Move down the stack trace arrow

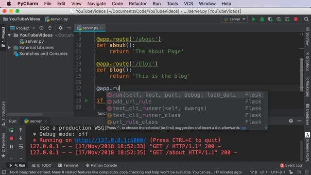coord(20,138)
